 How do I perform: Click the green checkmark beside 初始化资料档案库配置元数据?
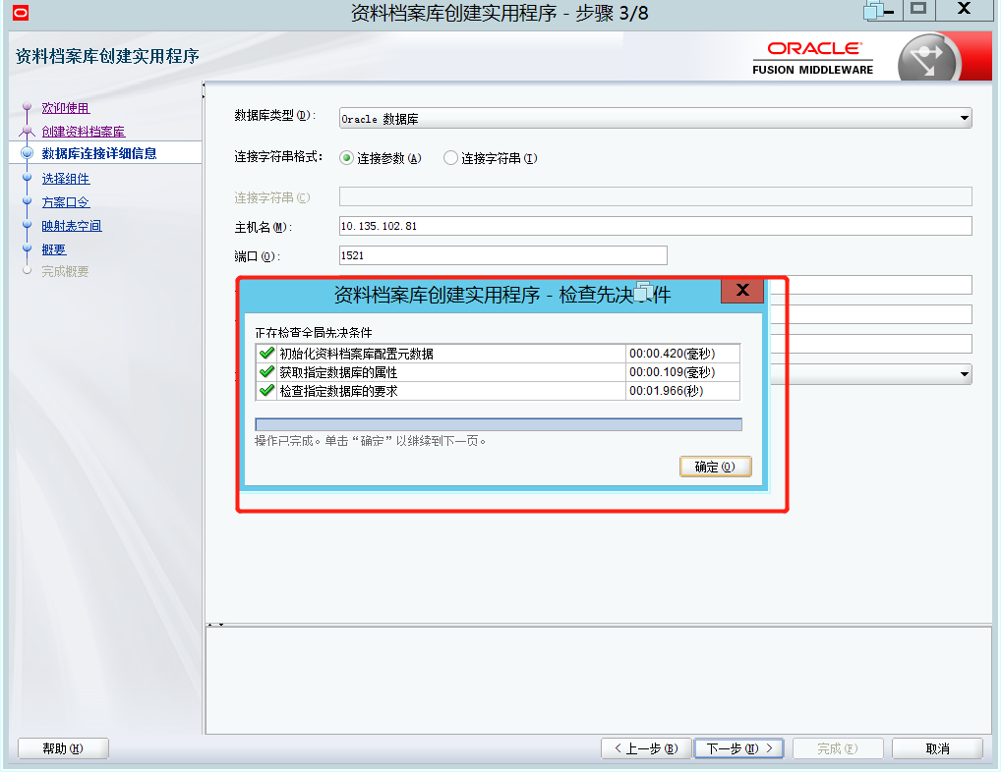click(265, 352)
